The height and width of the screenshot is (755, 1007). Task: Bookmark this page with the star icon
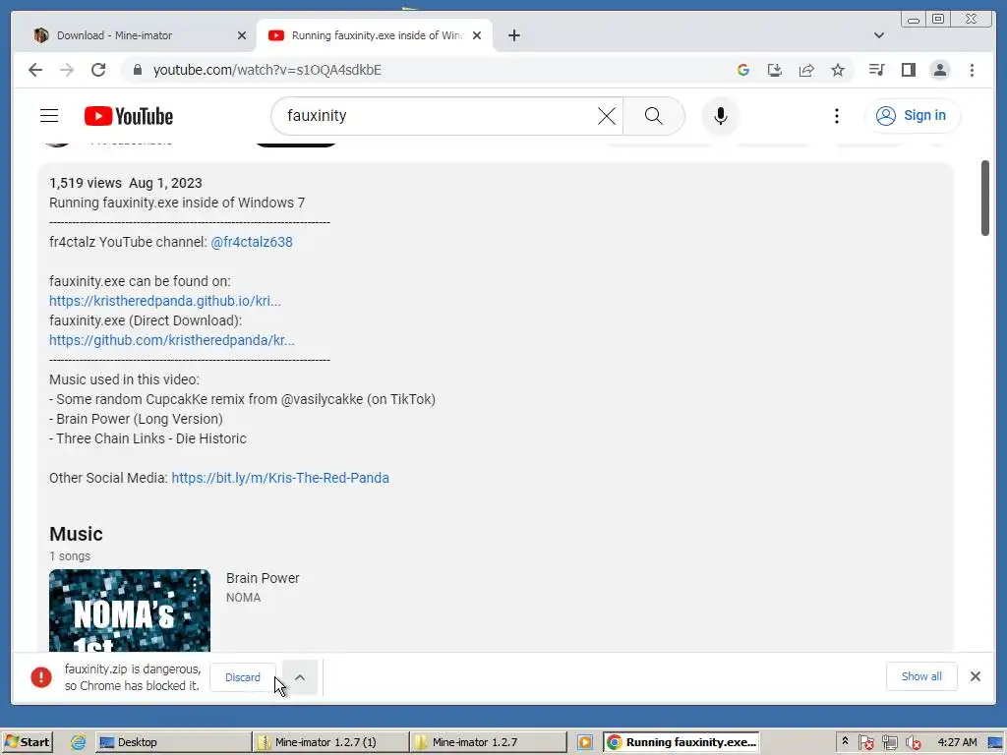click(x=838, y=70)
